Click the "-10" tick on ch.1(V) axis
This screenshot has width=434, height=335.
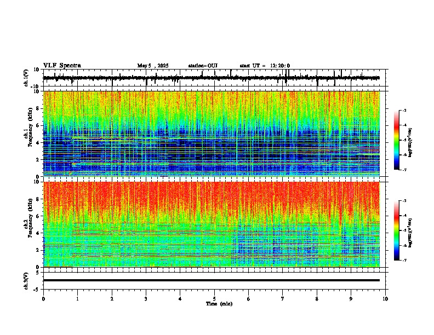tap(36, 86)
